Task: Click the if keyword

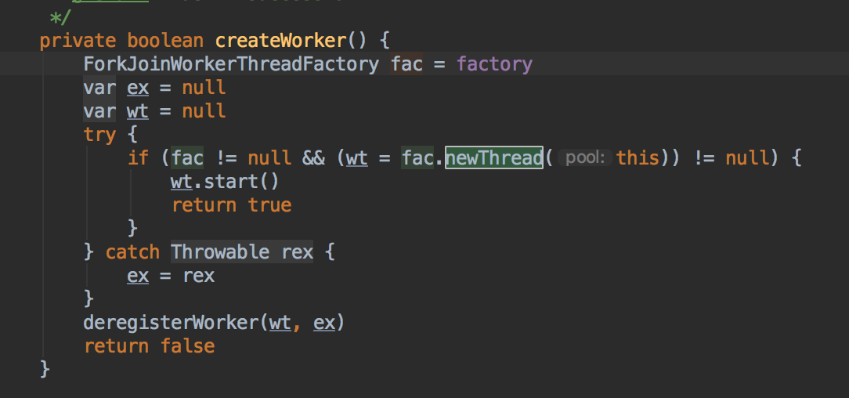Action: click(138, 157)
